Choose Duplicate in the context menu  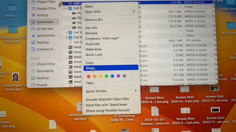[93, 44]
